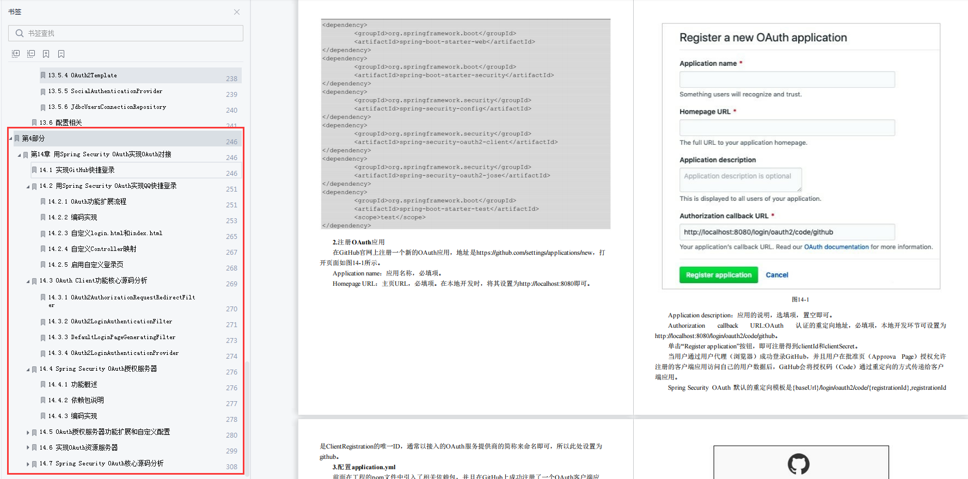968x479 pixels.
Task: Click the 书签查找 bookmark search field
Action: pyautogui.click(x=126, y=33)
